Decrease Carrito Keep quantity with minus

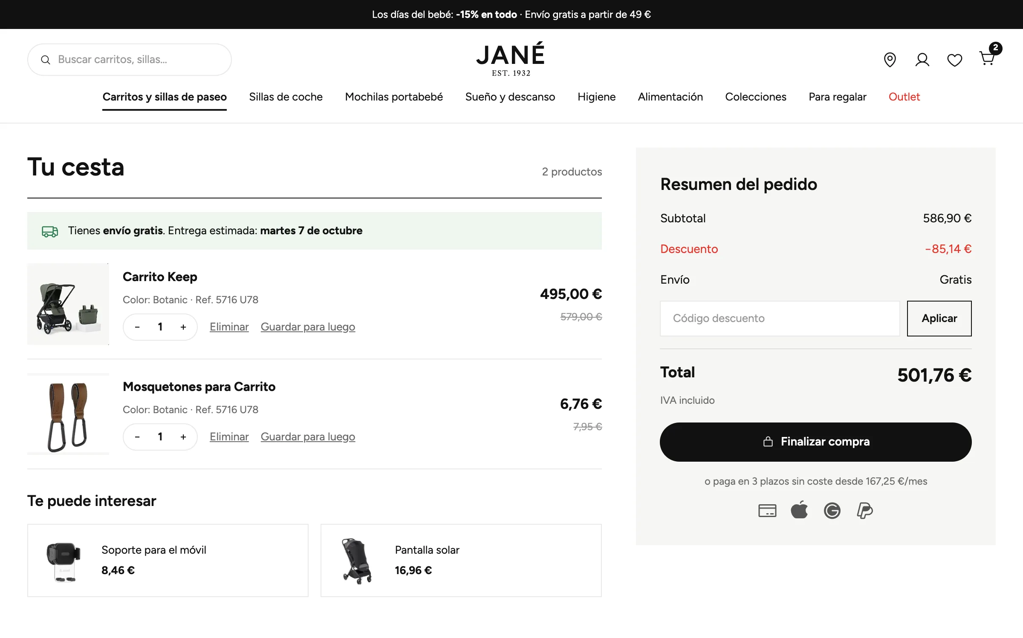pyautogui.click(x=137, y=327)
